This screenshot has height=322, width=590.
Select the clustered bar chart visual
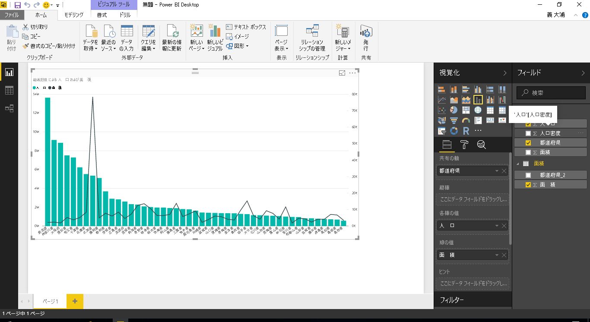pyautogui.click(x=466, y=89)
